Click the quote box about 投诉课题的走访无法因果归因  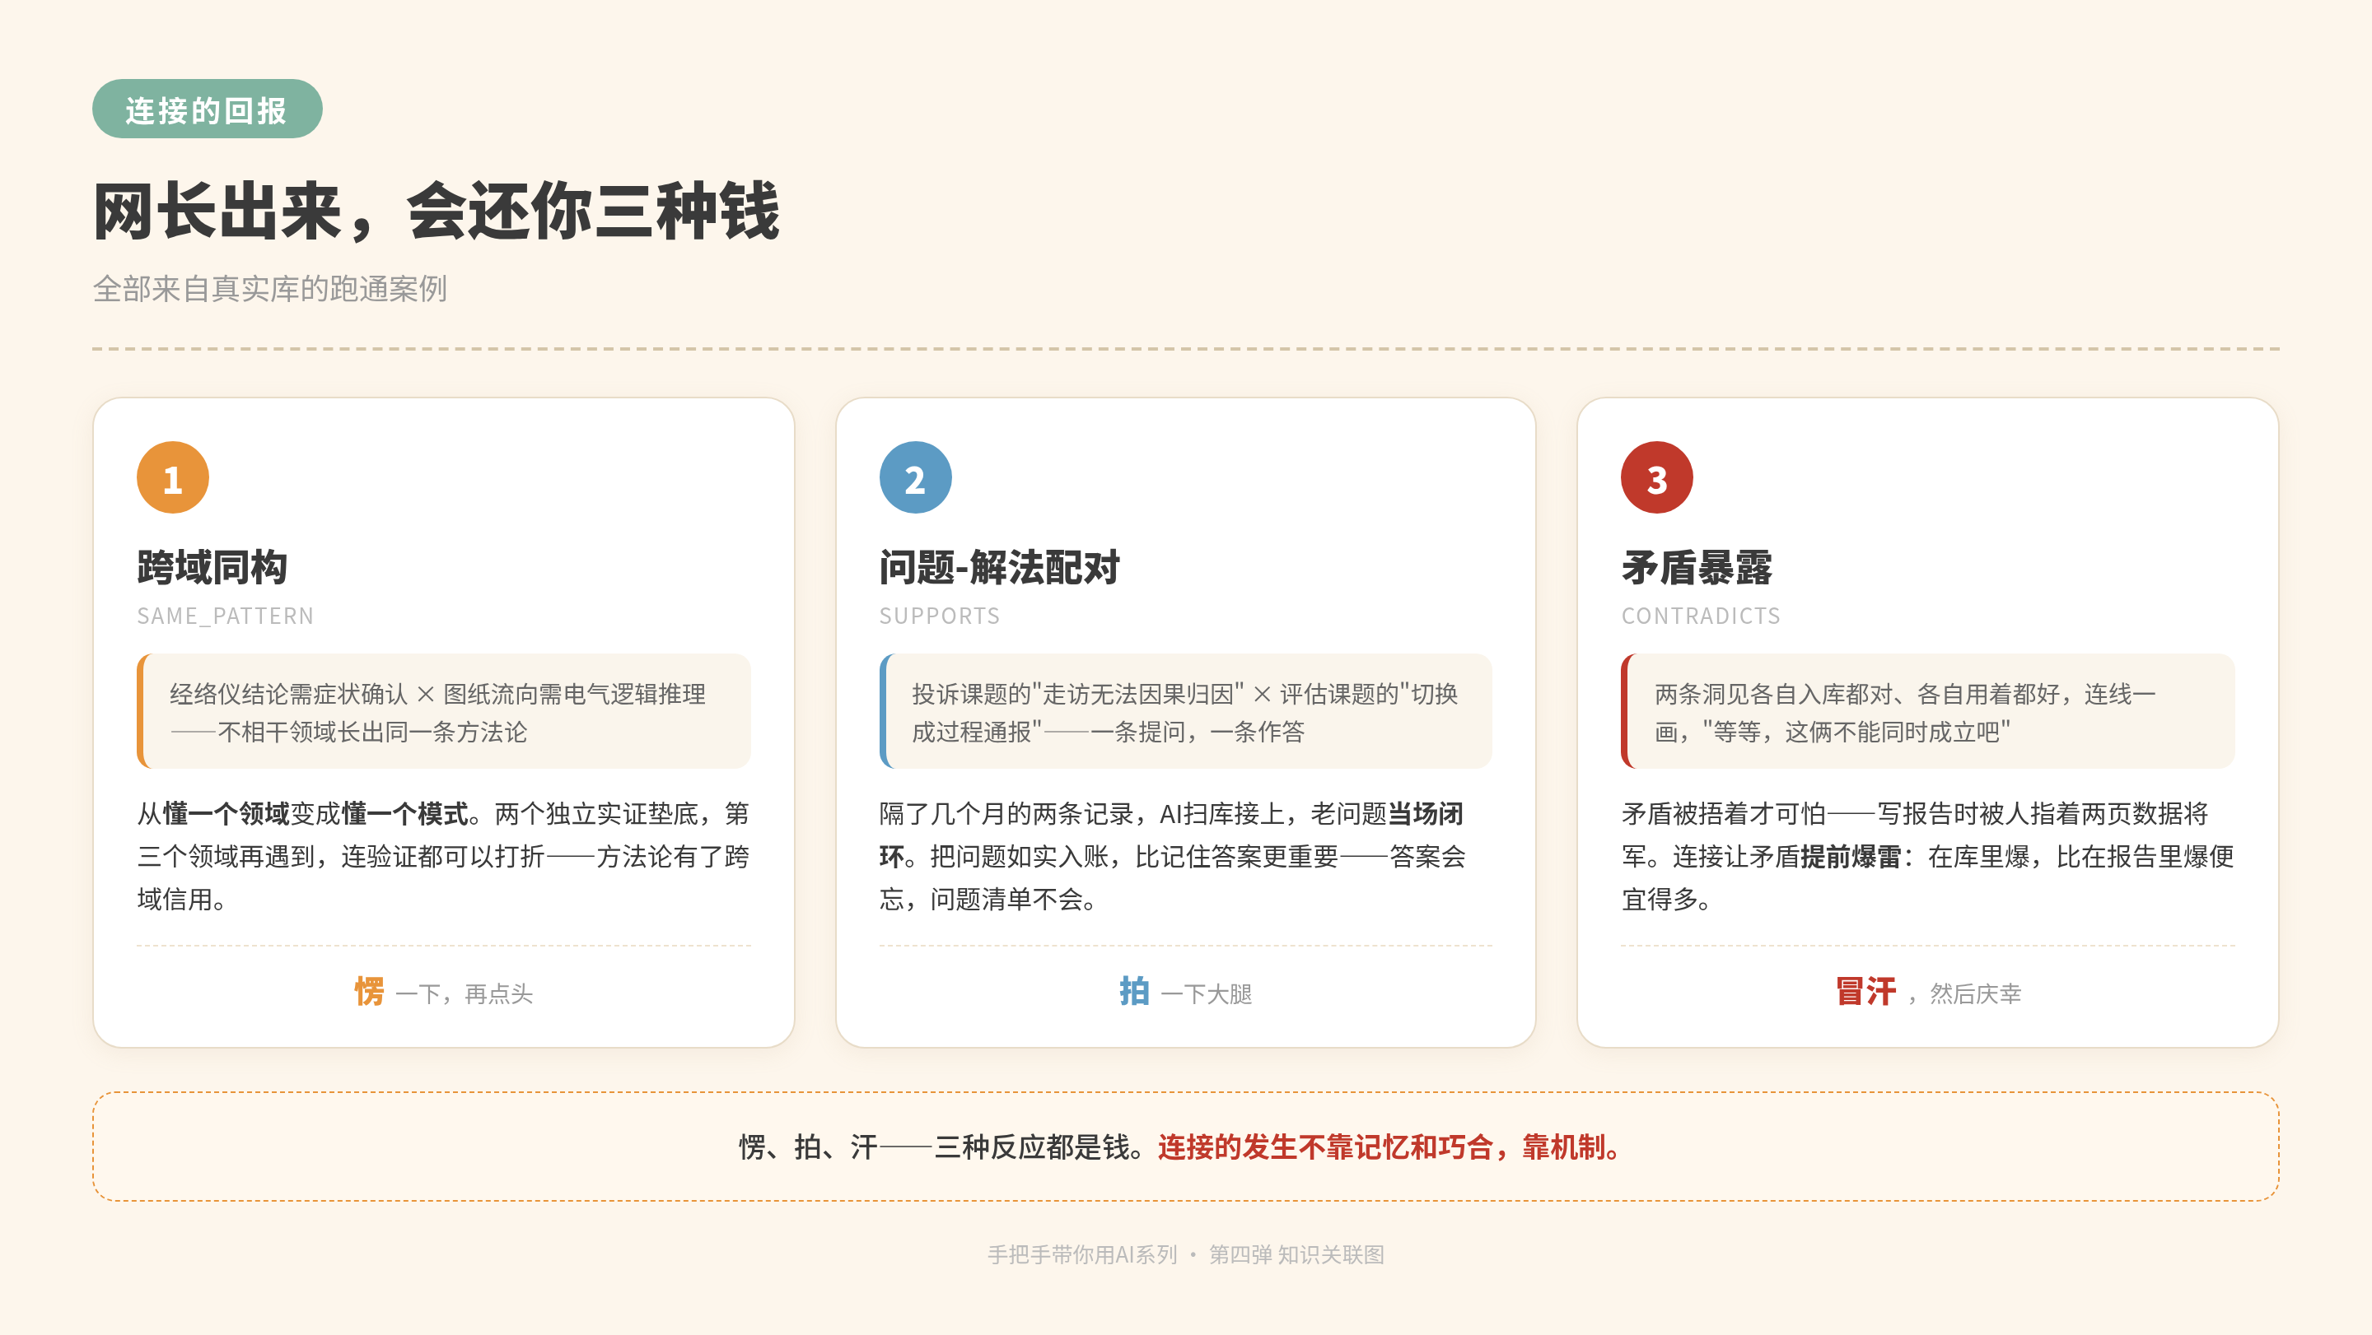[x=1185, y=711]
